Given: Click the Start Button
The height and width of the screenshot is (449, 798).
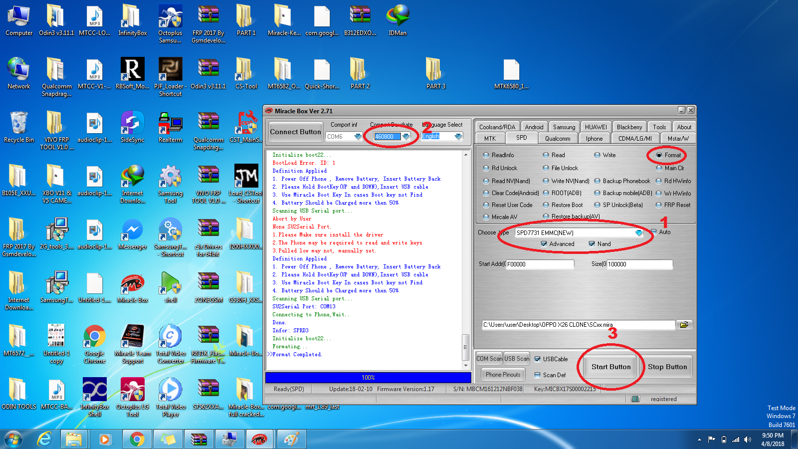Looking at the screenshot, I should point(611,367).
